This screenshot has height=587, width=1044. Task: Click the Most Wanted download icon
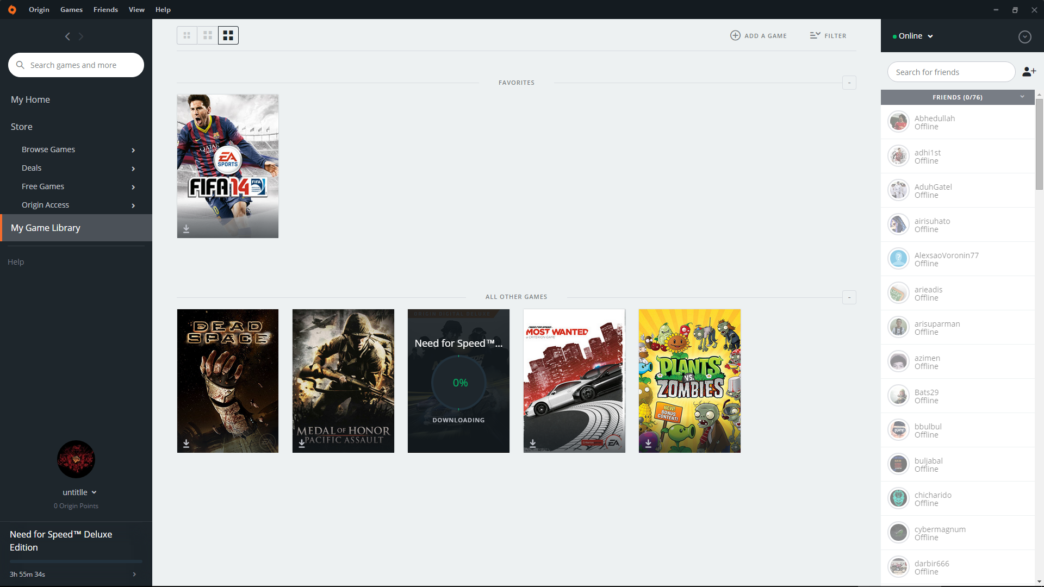533,444
